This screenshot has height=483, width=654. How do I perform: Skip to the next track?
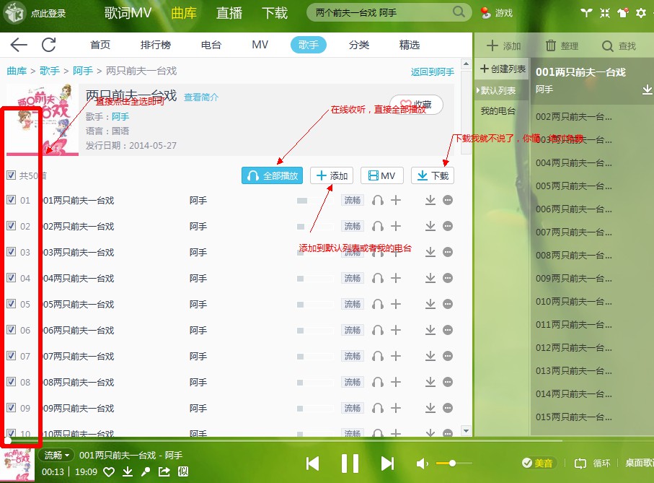(387, 463)
